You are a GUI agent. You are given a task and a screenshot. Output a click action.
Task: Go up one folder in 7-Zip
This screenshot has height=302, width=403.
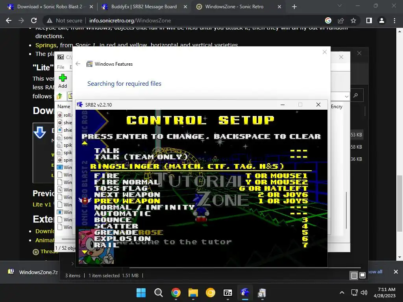pos(59,96)
